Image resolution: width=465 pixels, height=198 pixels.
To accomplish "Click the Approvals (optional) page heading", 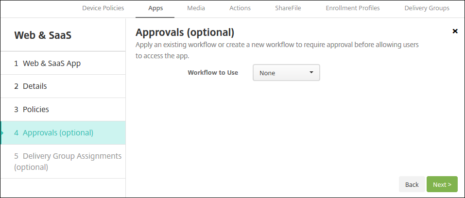I will [185, 32].
